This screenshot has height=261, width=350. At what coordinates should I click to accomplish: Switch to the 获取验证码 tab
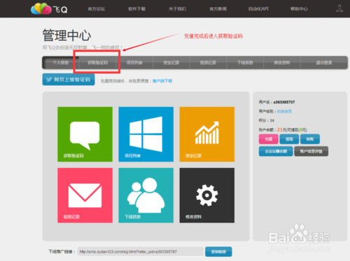pyautogui.click(x=97, y=62)
